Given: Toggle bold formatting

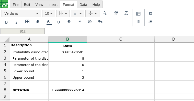Looking at the screenshot, I should (x=6, y=22).
